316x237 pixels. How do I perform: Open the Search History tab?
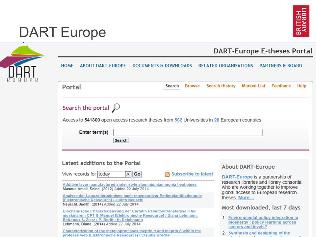(221, 86)
